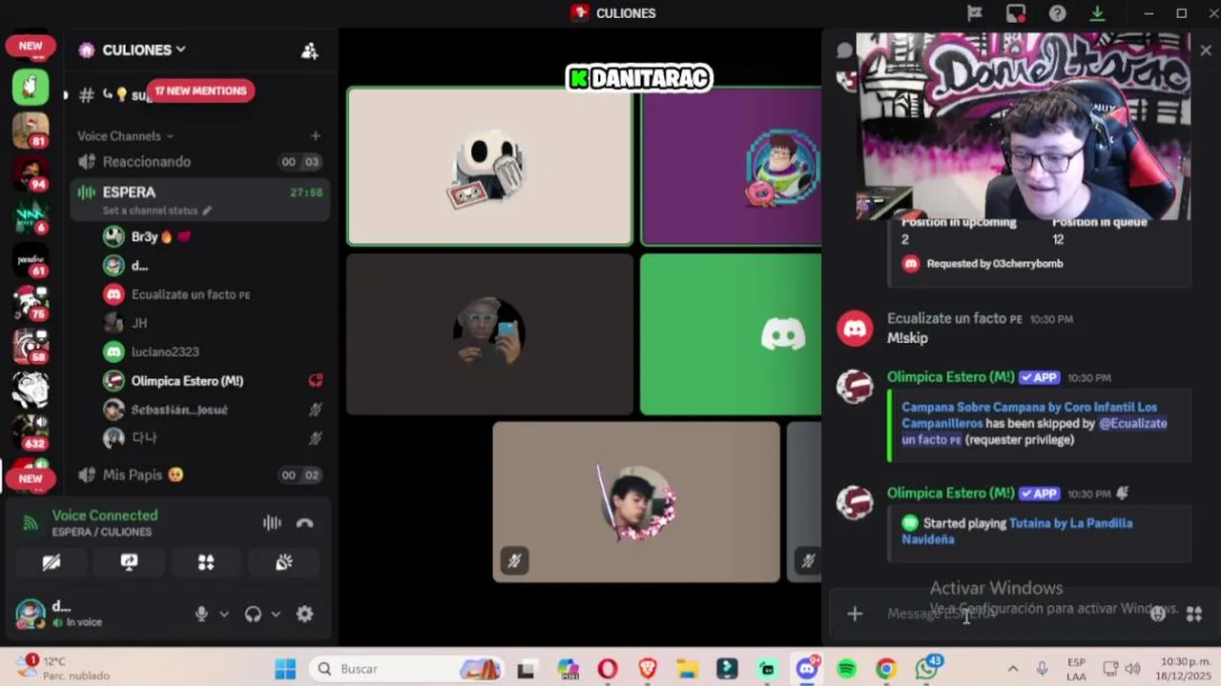This screenshot has height=686, width=1221.
Task: Open the soundboard in voice panel
Action: pos(283,562)
